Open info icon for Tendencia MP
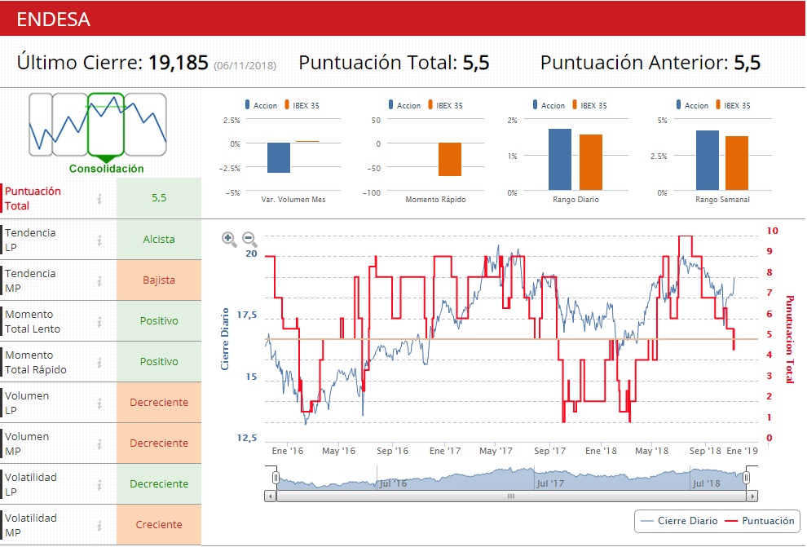This screenshot has height=547, width=807. pyautogui.click(x=99, y=280)
